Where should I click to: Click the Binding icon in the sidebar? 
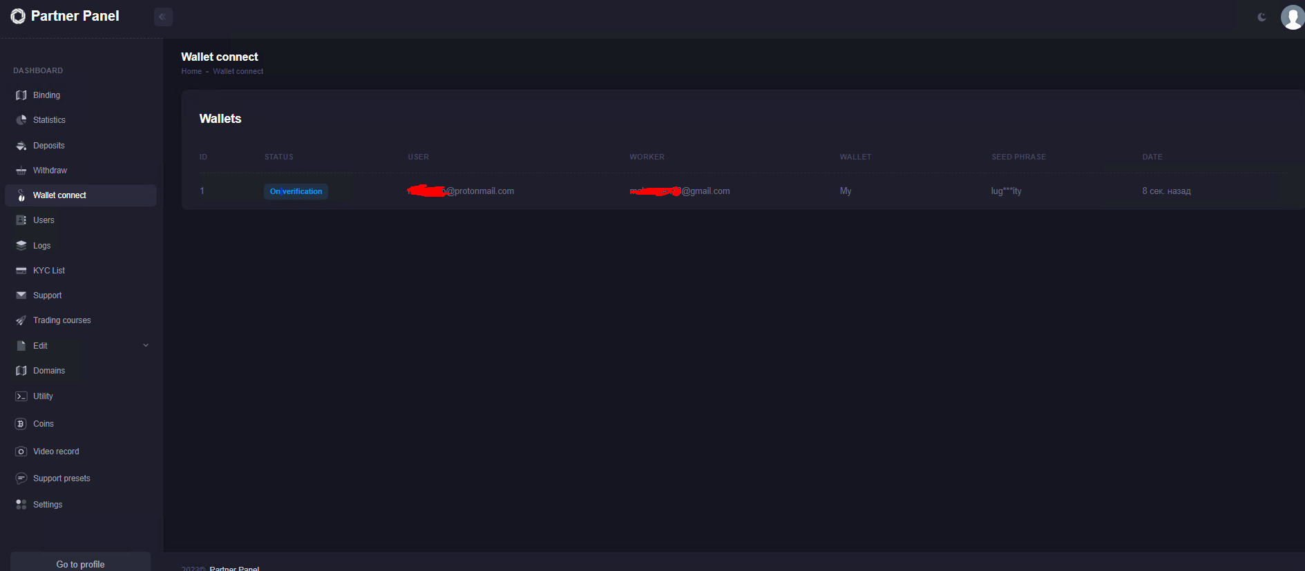[21, 95]
